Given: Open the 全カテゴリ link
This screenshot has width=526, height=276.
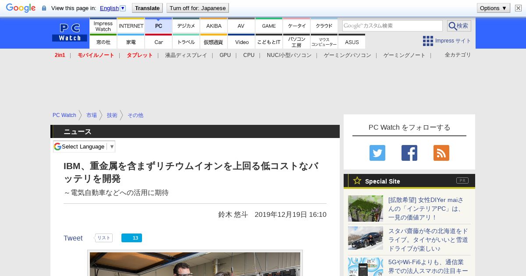Looking at the screenshot, I should 458,55.
